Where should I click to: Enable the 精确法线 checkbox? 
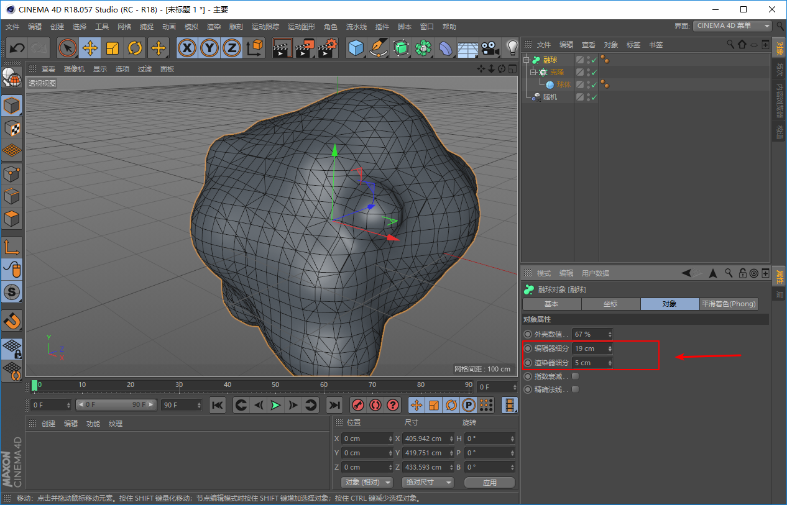(576, 389)
